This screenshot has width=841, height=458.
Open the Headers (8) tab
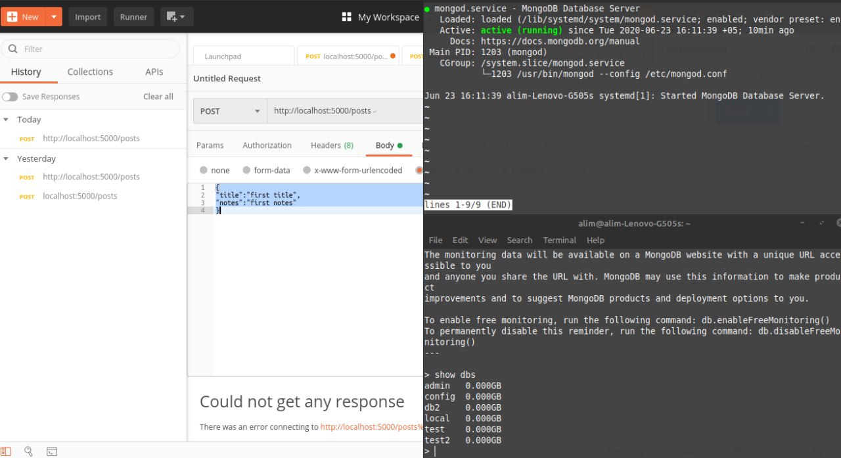tap(332, 145)
